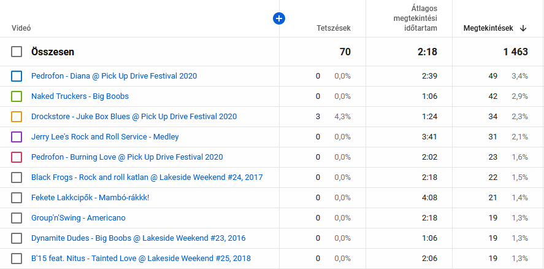Viewport: 544px width, 269px height.
Task: Toggle the Naked Truckers green checkbox
Action: 17,96
